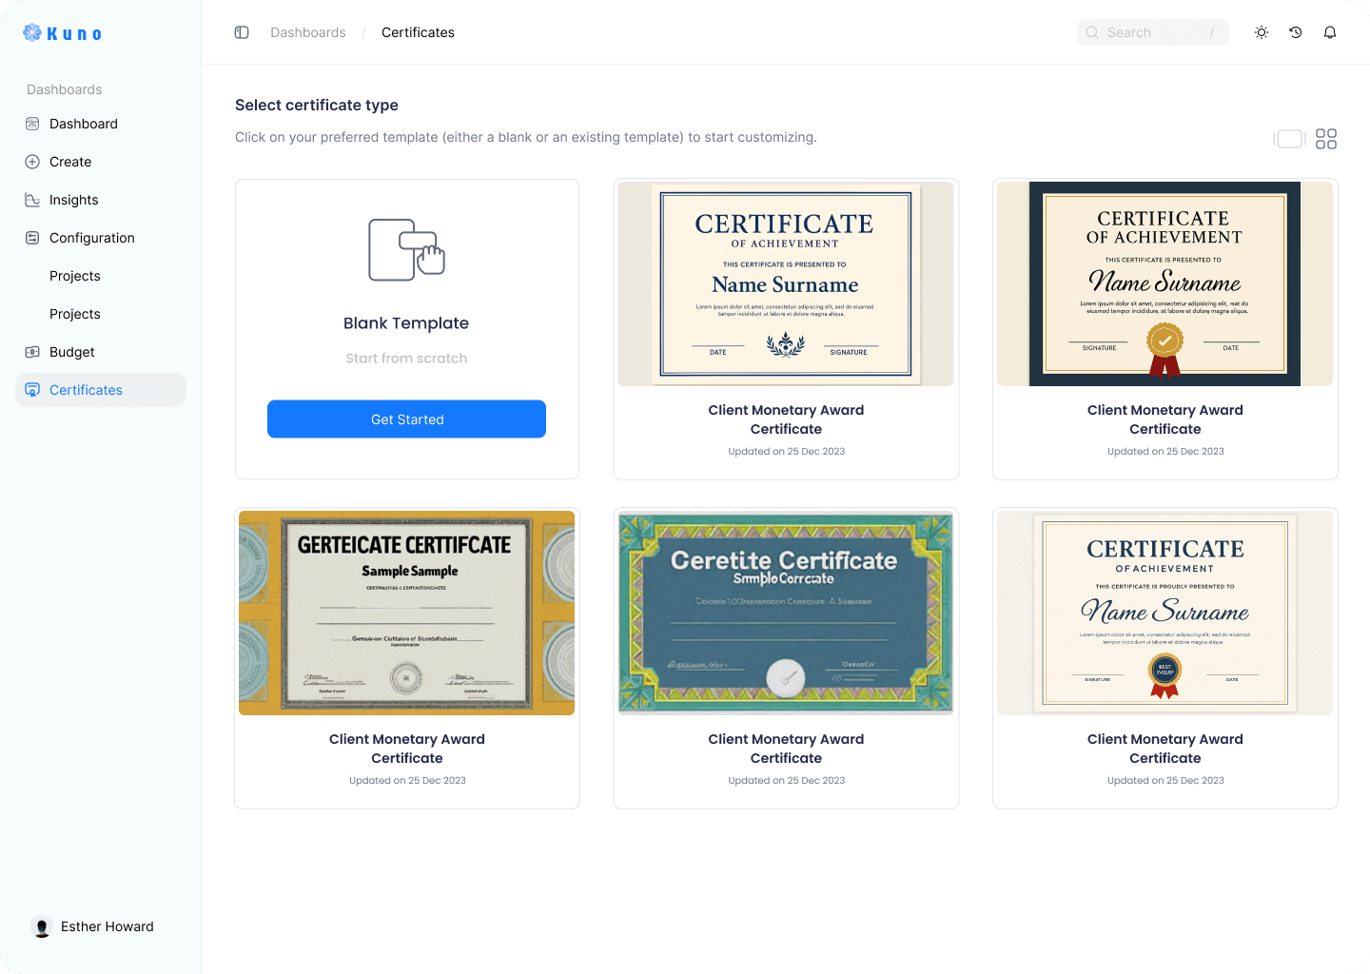Open the Create menu item
1370x974 pixels.
tap(101, 162)
